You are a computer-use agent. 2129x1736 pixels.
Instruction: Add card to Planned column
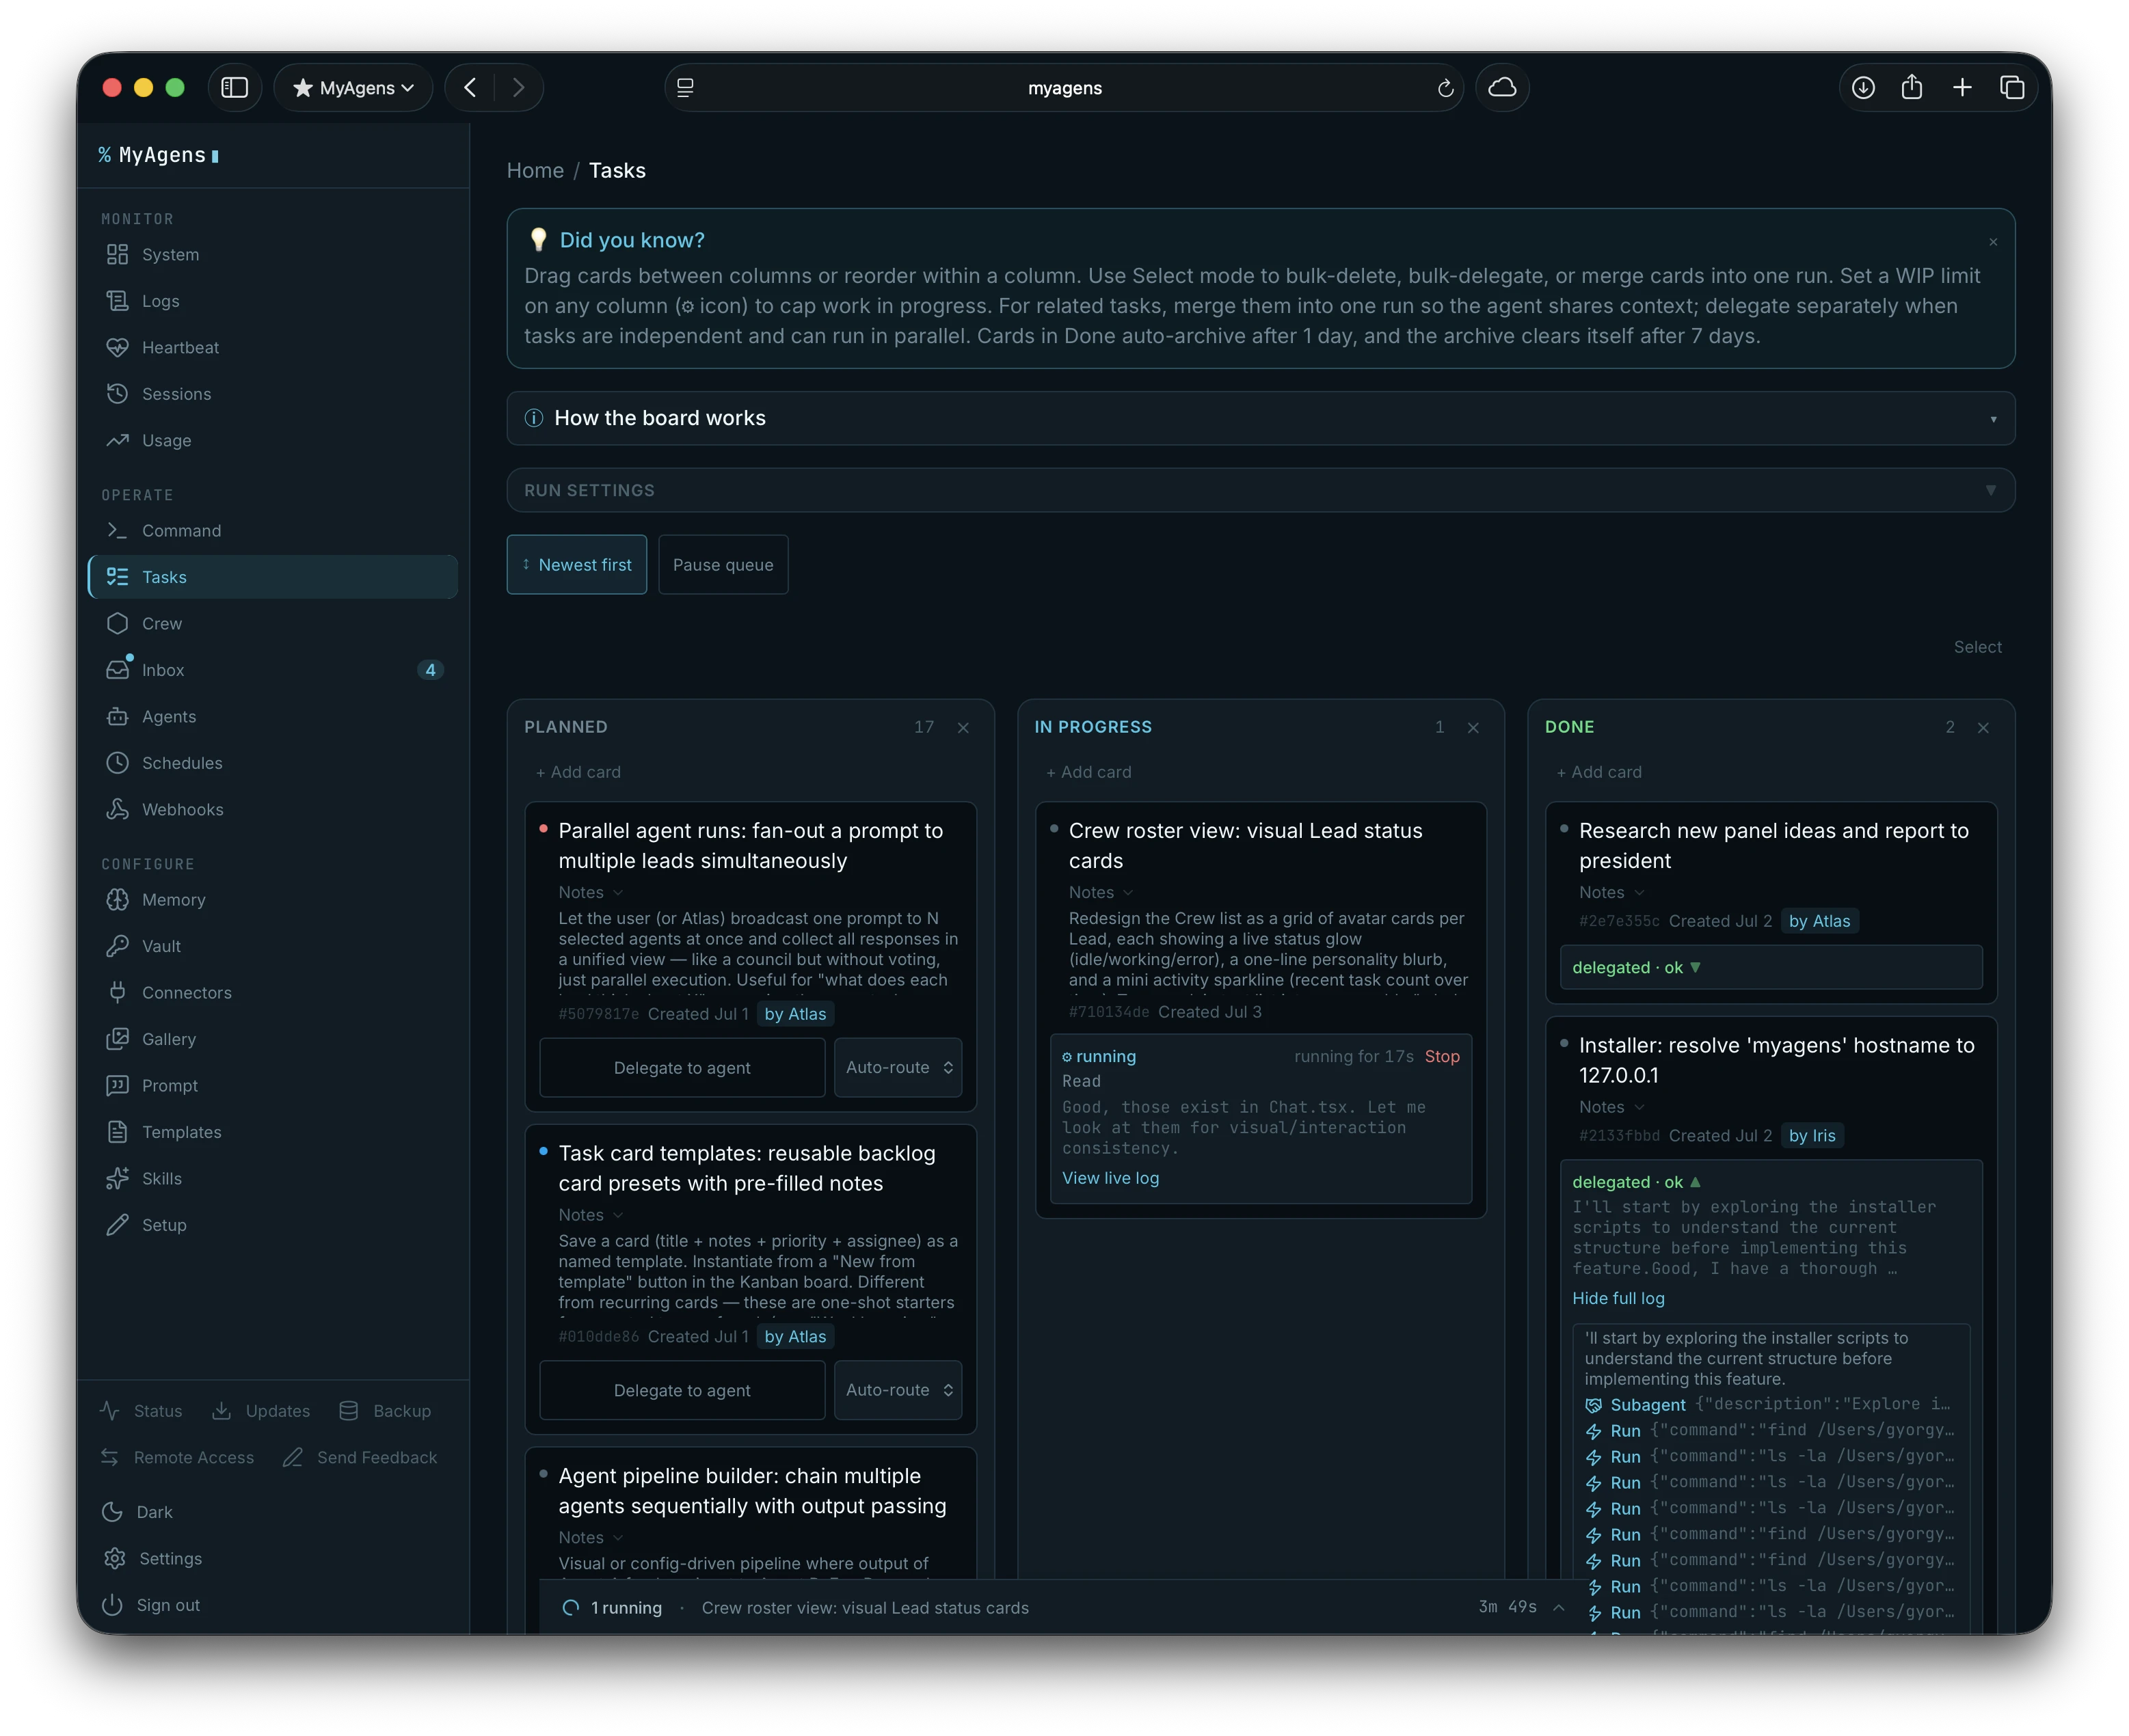(x=578, y=772)
